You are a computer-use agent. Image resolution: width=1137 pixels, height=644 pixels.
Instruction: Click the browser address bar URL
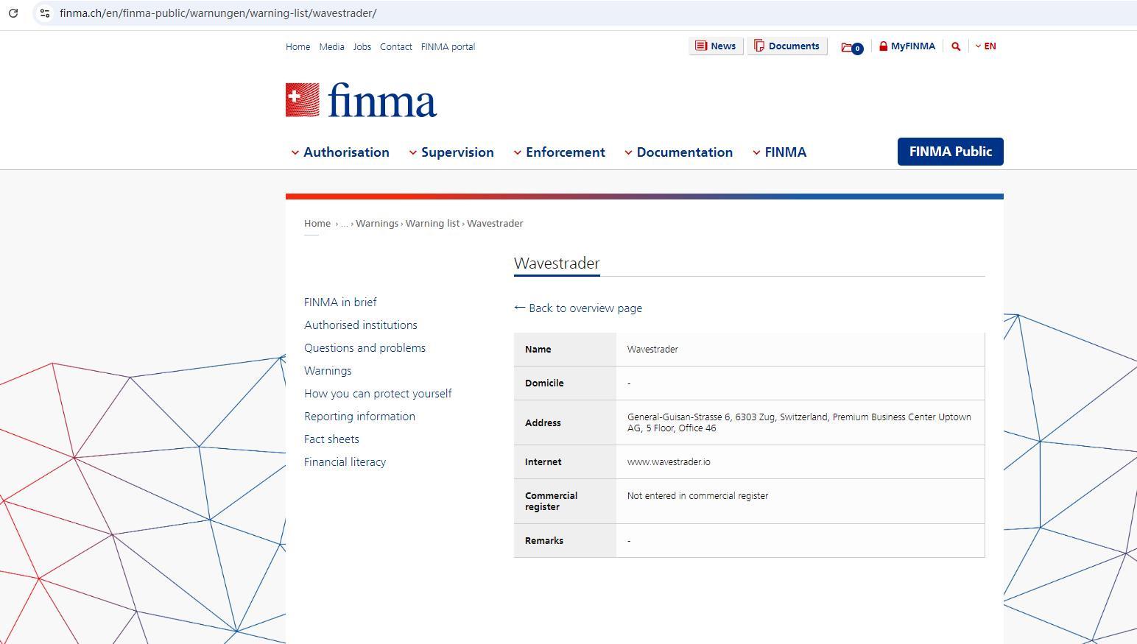[218, 13]
